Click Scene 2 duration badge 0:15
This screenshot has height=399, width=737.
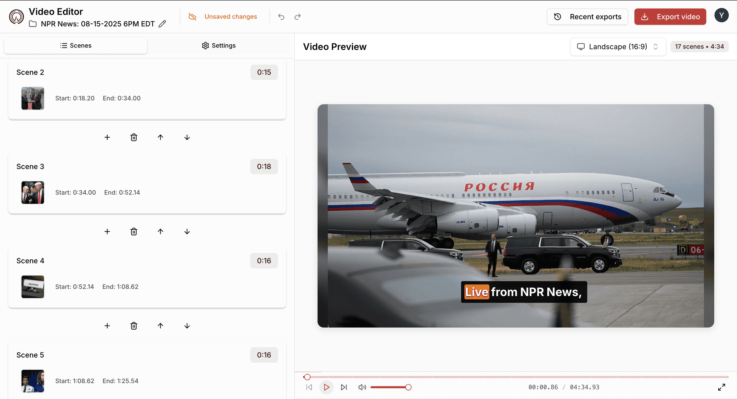click(x=264, y=72)
